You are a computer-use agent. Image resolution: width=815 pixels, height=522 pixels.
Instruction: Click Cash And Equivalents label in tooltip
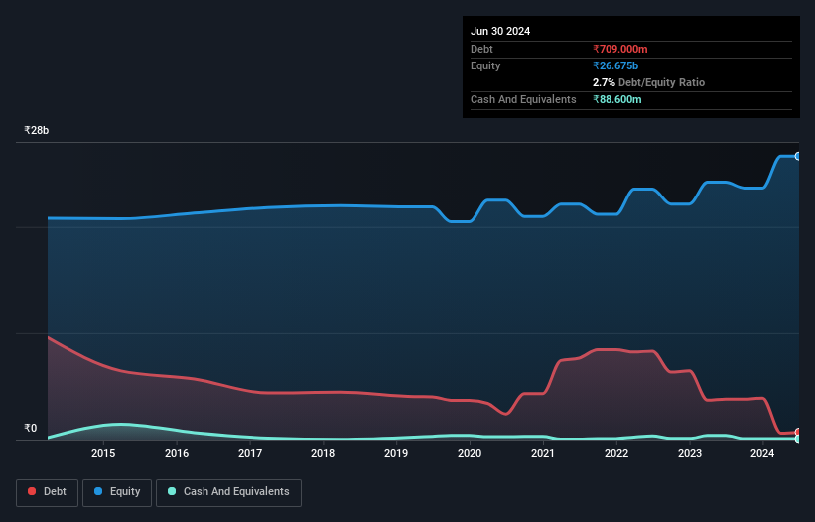523,99
